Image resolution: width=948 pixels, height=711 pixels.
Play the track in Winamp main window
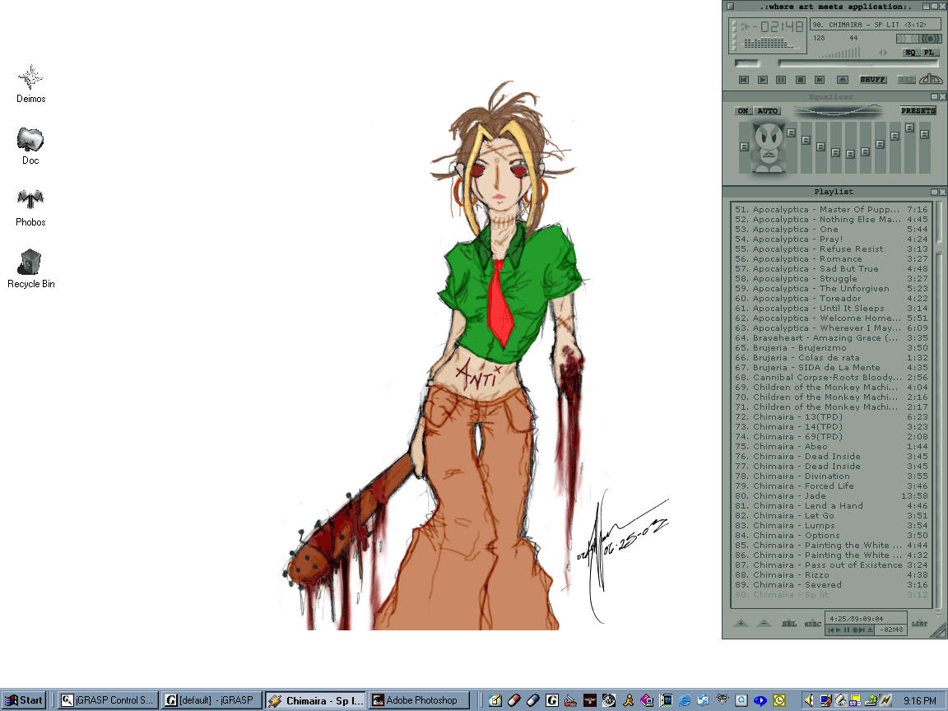tap(763, 80)
